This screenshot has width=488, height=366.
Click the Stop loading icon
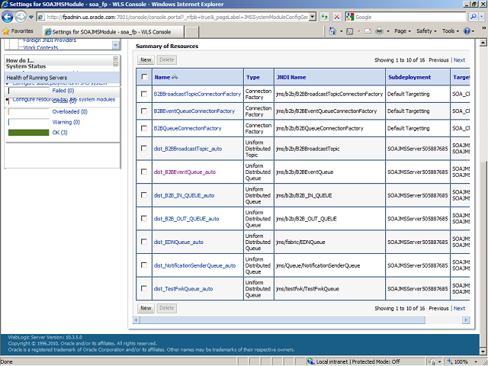point(336,16)
